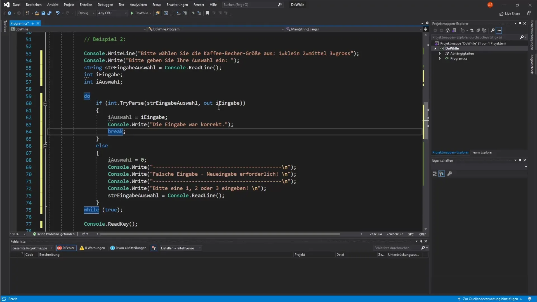
Task: Clear error list filters icon
Action: tap(154, 248)
